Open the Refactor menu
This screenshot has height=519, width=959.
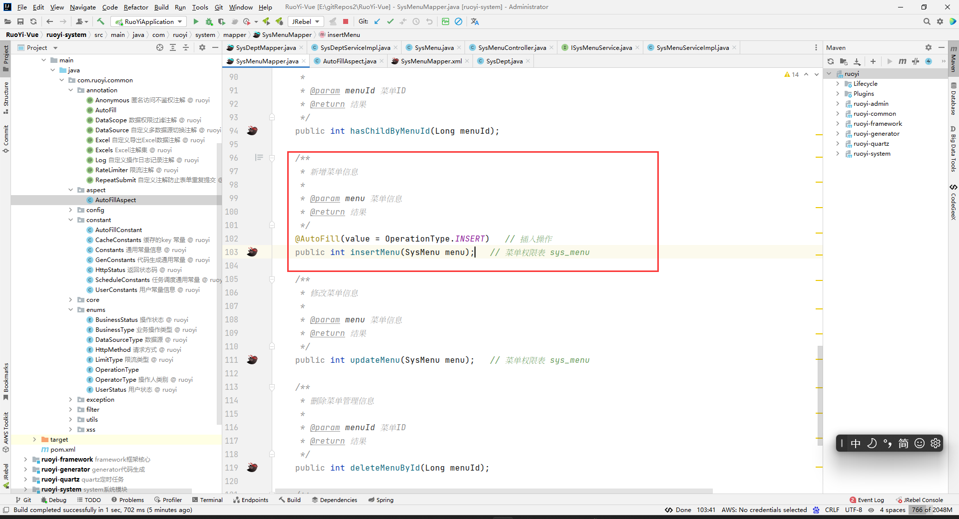pyautogui.click(x=136, y=7)
